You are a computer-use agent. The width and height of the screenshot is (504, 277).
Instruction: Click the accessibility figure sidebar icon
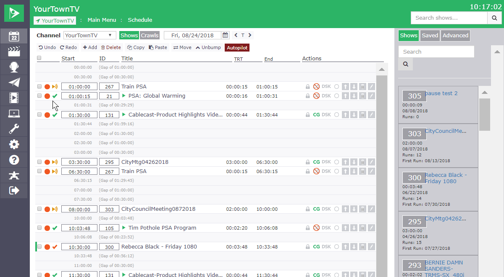click(x=14, y=176)
